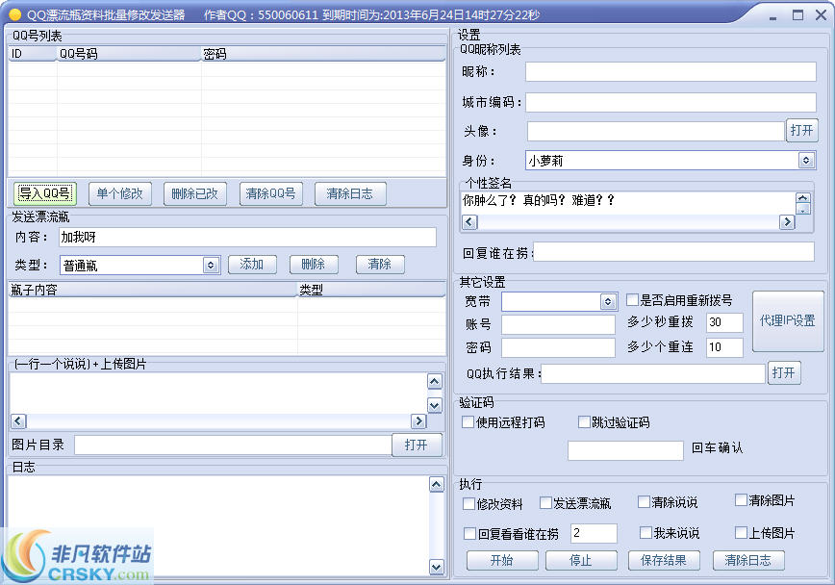Click the captcha field beside 回车确认
Screen dimensions: 835x585
coord(625,450)
